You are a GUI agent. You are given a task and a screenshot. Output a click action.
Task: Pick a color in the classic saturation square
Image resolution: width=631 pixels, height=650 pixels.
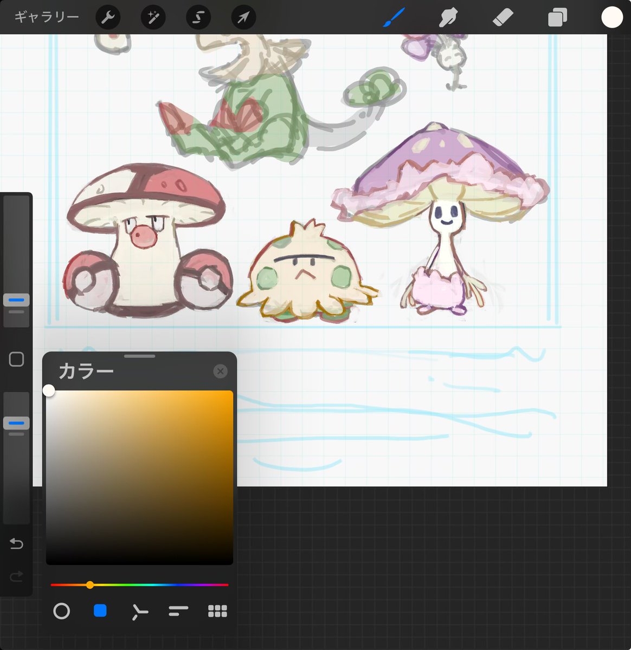(139, 478)
